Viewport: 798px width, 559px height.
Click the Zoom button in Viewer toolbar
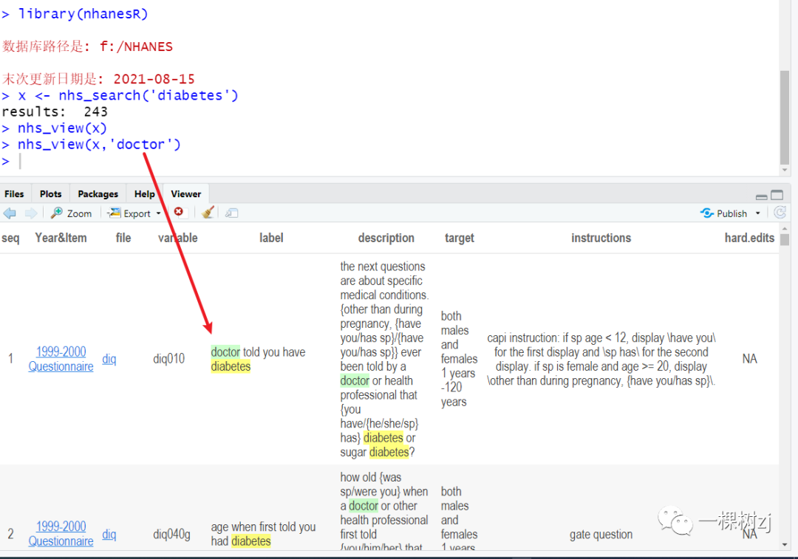72,213
